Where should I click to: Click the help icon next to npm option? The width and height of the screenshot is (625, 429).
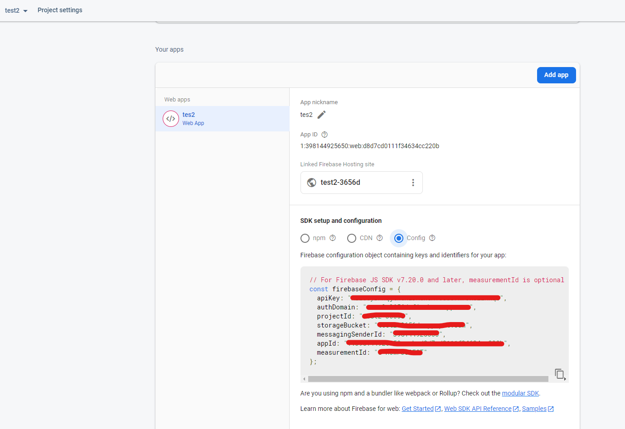click(333, 238)
